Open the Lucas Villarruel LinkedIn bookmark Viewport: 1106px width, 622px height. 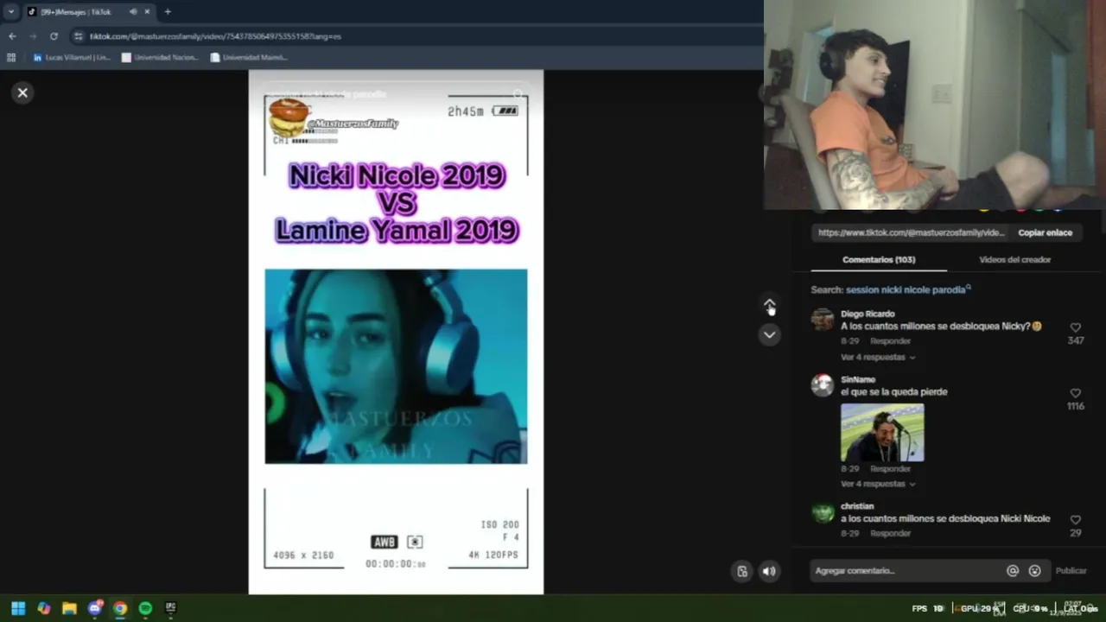click(x=71, y=57)
